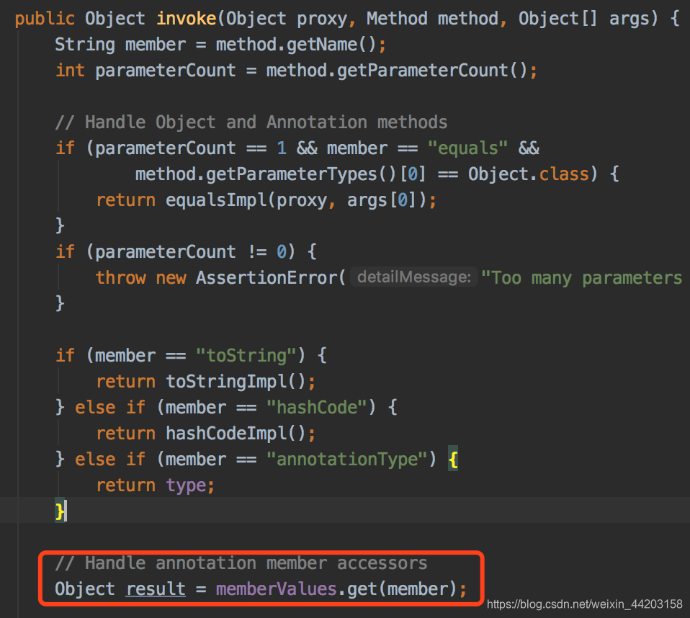
Task: Click the invoke method name
Action: click(186, 19)
